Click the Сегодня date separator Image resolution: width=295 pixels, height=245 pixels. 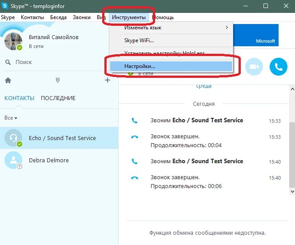click(204, 104)
